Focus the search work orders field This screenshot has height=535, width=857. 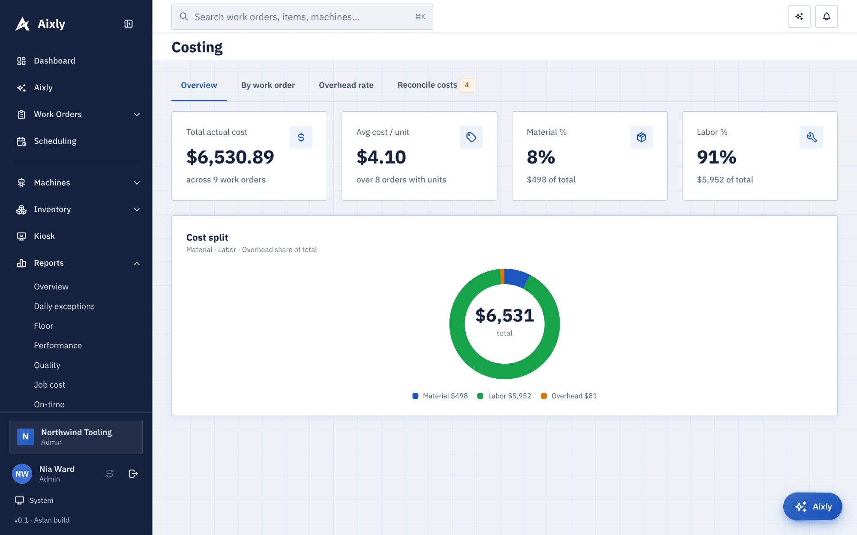point(302,17)
